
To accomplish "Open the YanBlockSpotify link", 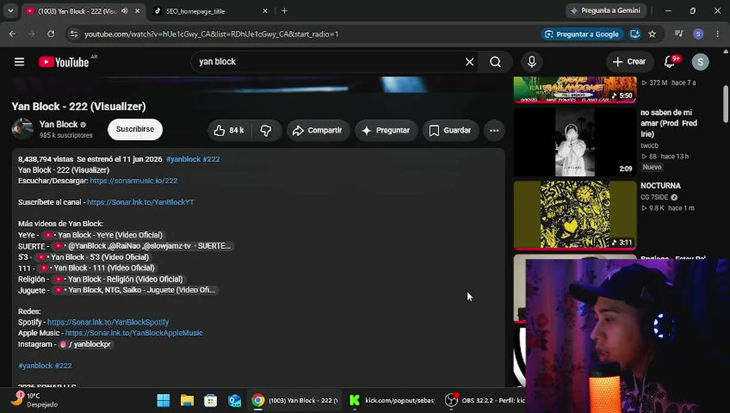I will tap(108, 322).
